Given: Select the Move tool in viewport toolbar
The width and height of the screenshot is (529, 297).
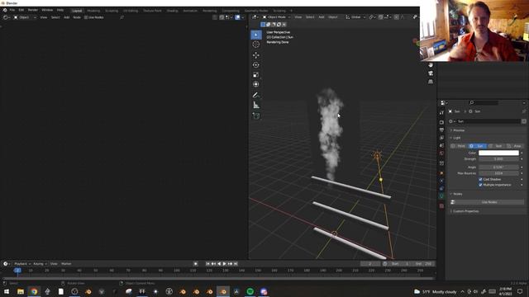Looking at the screenshot, I should pyautogui.click(x=256, y=55).
